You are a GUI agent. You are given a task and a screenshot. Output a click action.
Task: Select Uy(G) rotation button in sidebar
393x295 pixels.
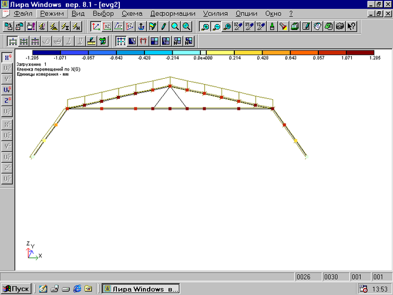coord(7,90)
